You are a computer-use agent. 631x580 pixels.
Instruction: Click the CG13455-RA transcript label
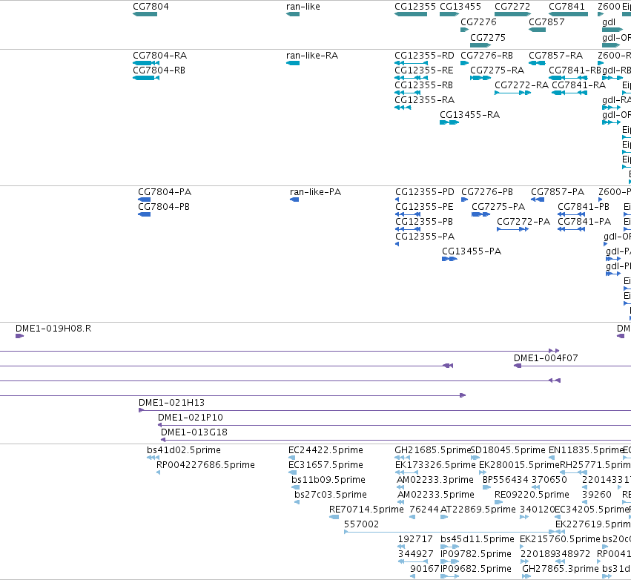click(x=469, y=115)
